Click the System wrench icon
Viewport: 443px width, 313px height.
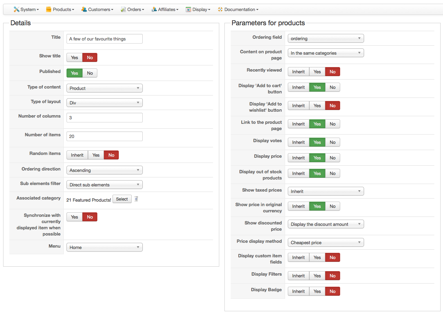(16, 9)
